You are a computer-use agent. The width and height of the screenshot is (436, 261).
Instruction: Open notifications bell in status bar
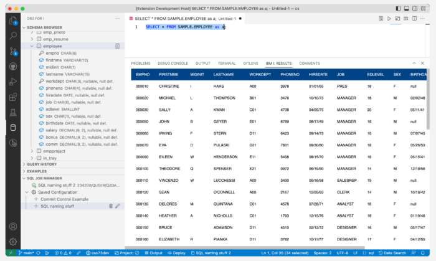coord(423,253)
